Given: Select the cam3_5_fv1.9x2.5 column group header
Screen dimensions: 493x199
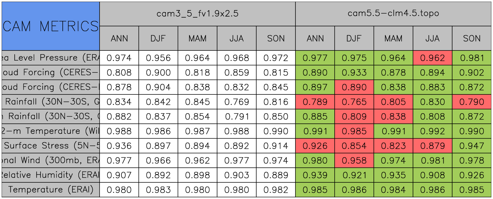Looking at the screenshot, I should pyautogui.click(x=197, y=14).
